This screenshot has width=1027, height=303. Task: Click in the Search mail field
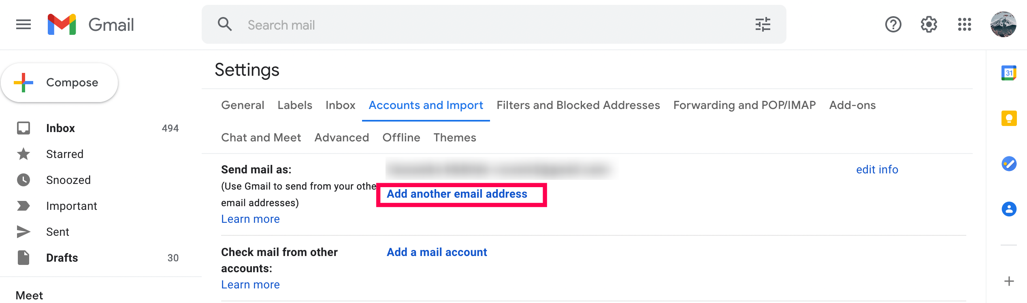tap(486, 25)
